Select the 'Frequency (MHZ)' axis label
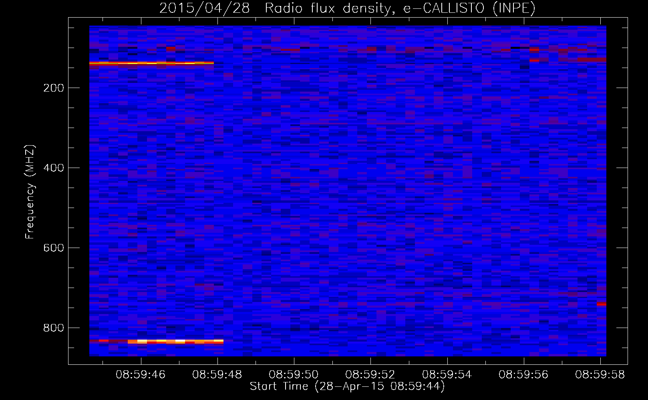Screen dimensions: 648x400 click(30, 192)
